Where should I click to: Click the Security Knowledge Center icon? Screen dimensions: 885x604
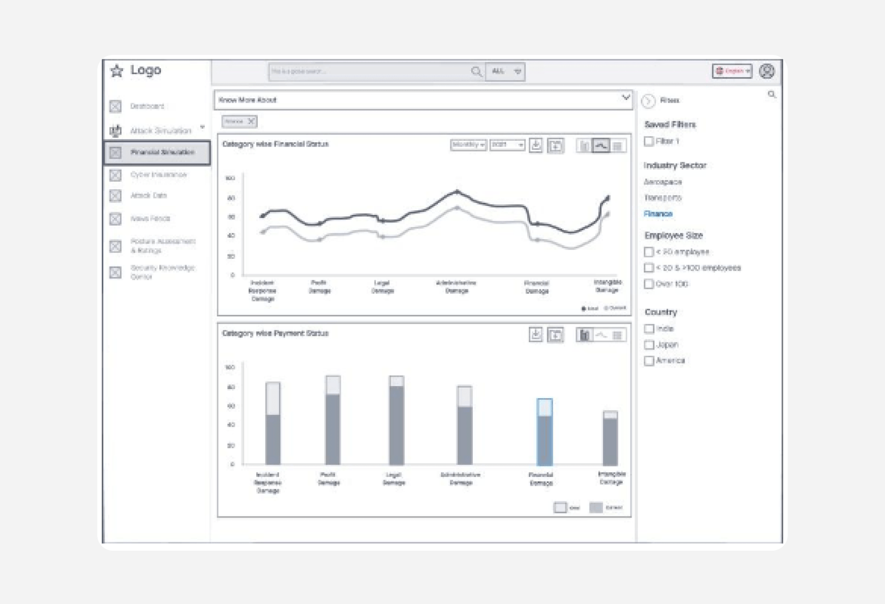click(115, 273)
